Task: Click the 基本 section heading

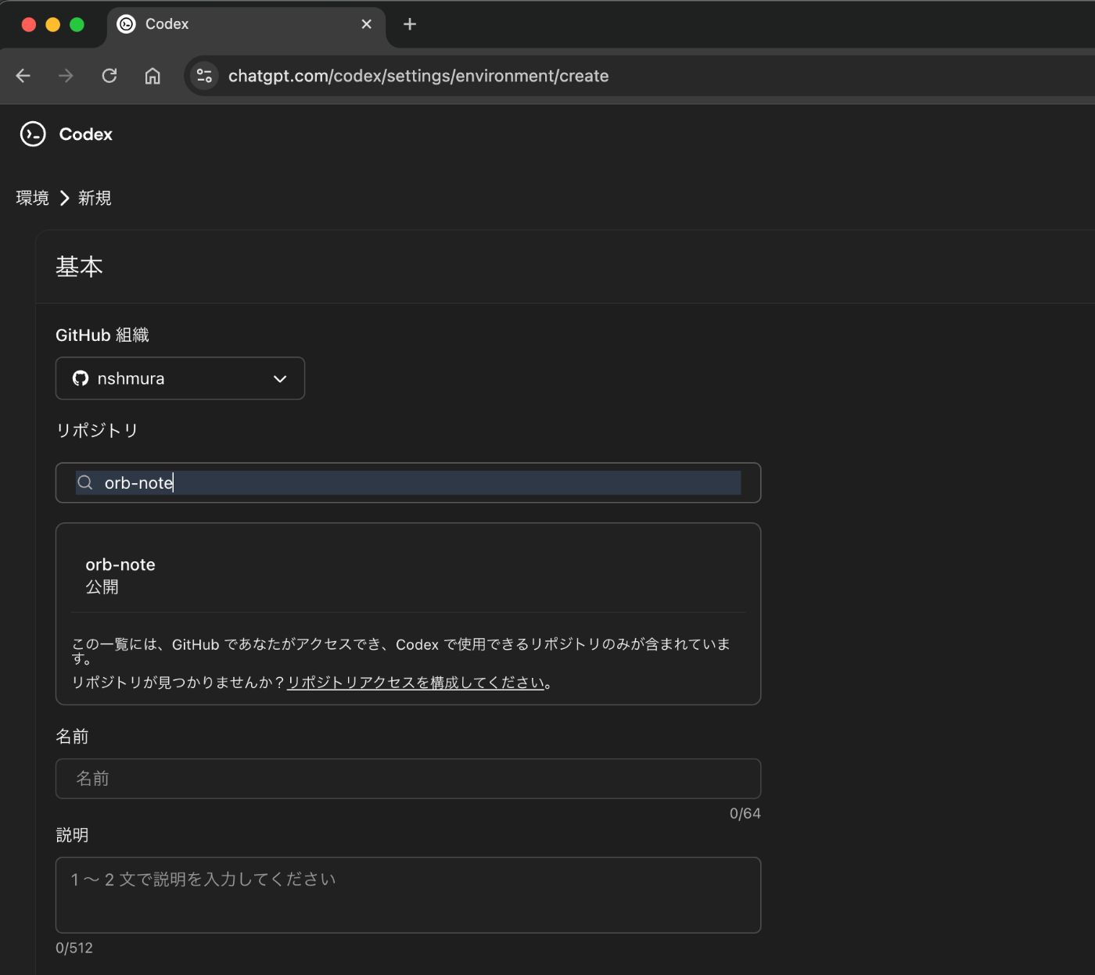Action: [x=79, y=267]
